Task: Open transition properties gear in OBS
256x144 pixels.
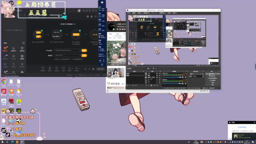Action: 203,74
